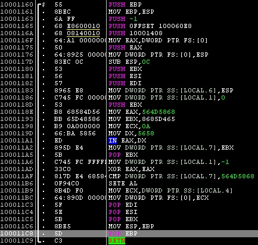Select the PUSH EDI instruction
Screen dimensions: 258x245
coord(125,83)
